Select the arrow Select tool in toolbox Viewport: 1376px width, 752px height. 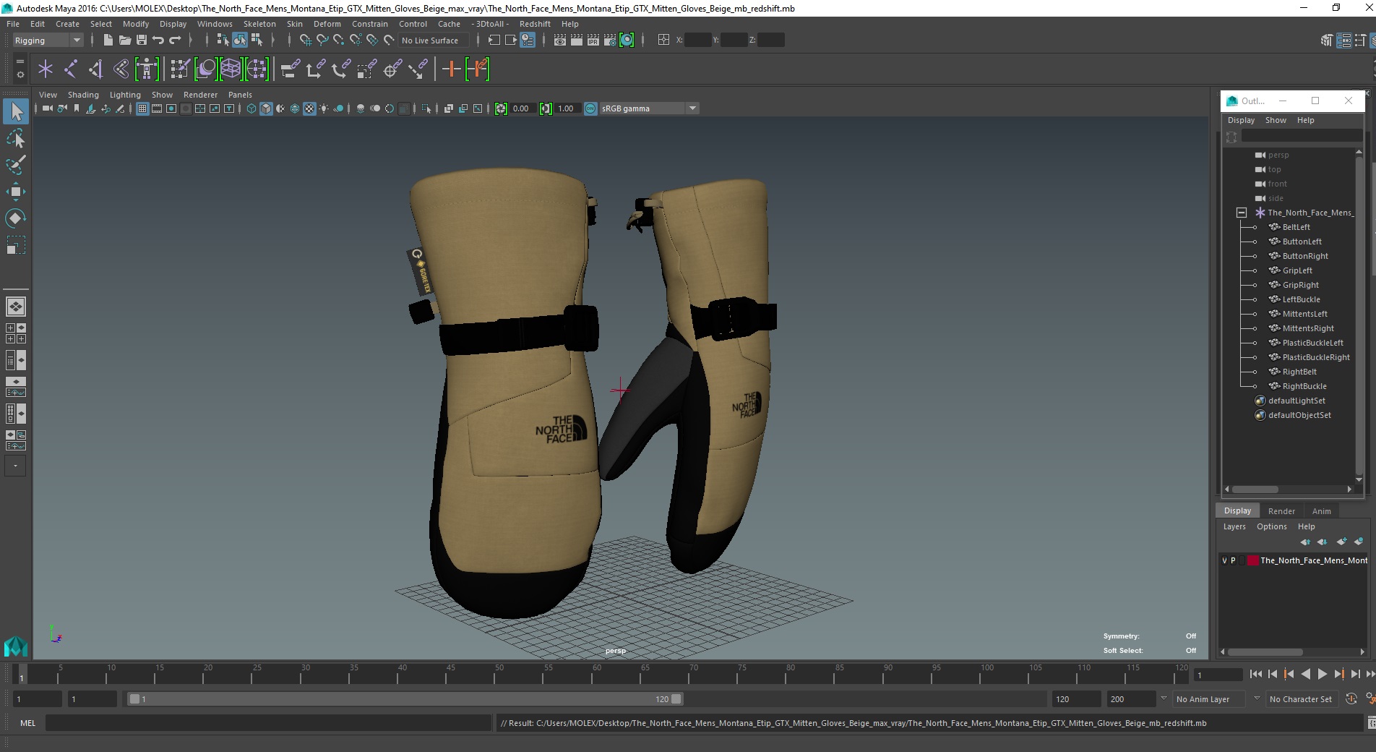pyautogui.click(x=16, y=111)
